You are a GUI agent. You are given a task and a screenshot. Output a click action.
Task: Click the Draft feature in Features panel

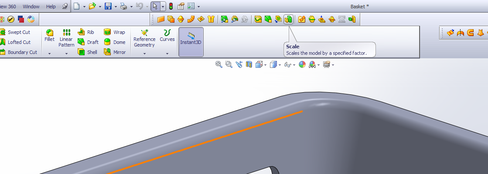click(x=88, y=42)
